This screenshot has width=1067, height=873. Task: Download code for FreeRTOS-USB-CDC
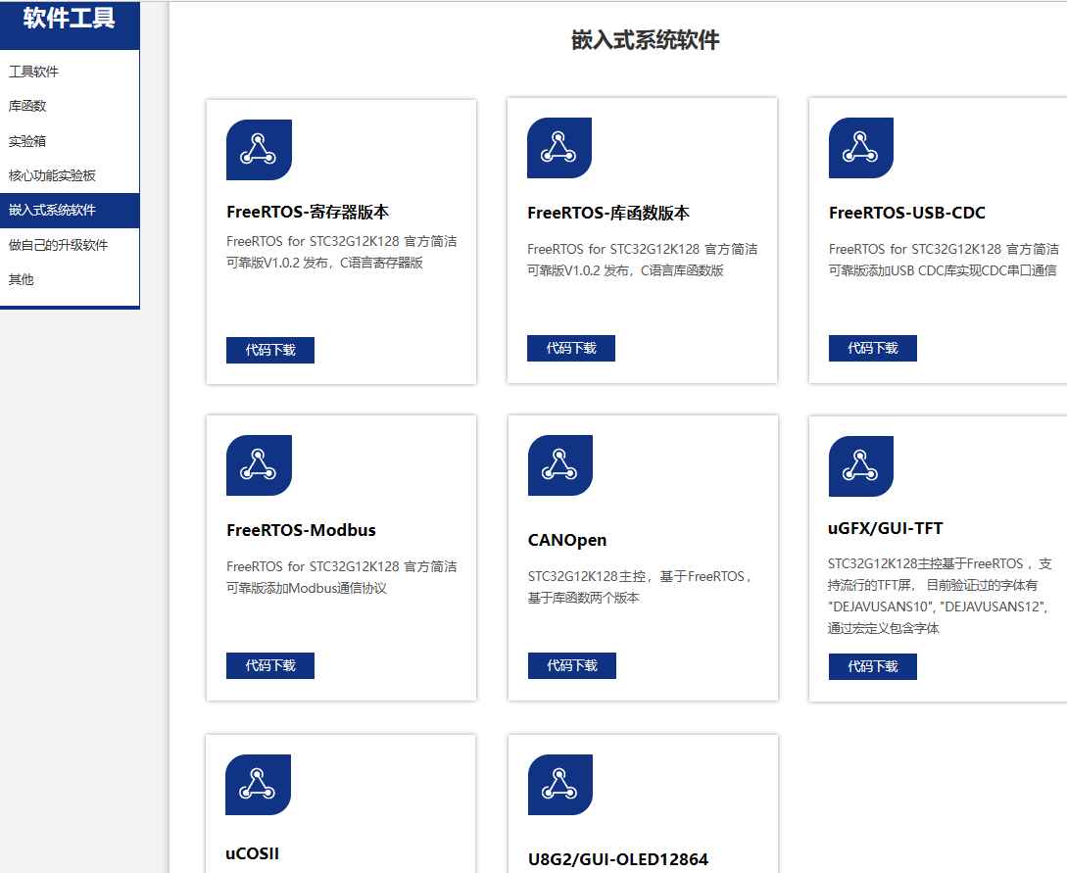(x=872, y=348)
